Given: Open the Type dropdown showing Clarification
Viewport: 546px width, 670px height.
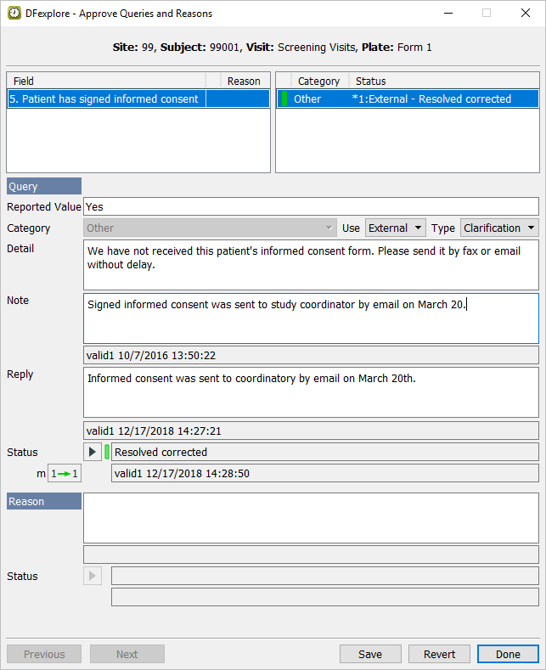Looking at the screenshot, I should point(498,228).
